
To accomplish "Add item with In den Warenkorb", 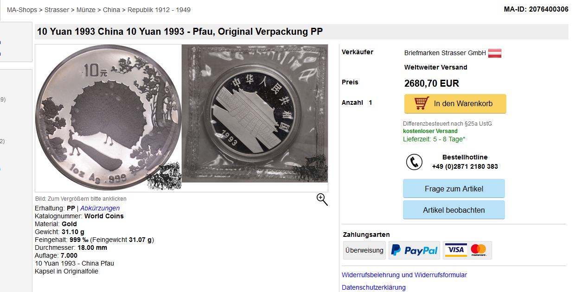I will tap(455, 104).
